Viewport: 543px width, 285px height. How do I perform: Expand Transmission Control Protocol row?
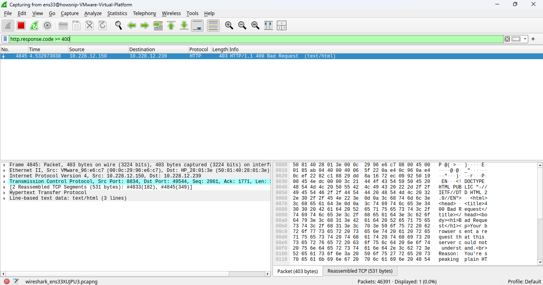[x=4, y=181]
